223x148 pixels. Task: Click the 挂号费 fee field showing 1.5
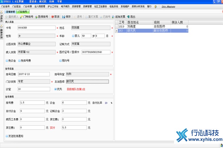click(x=32, y=103)
